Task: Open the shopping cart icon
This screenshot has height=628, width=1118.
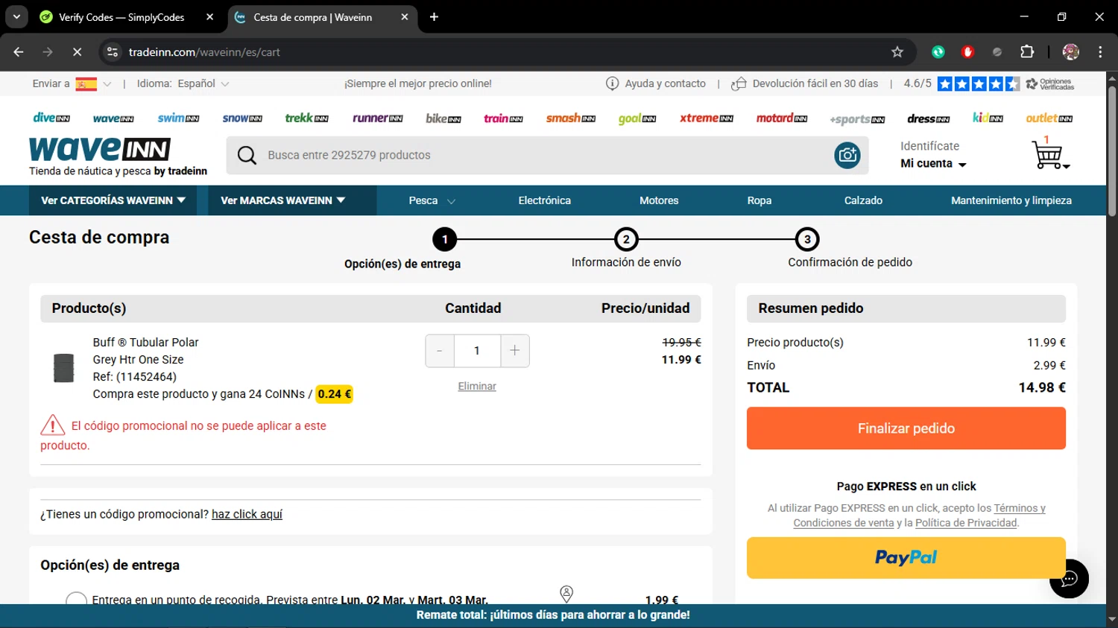Action: tap(1049, 154)
